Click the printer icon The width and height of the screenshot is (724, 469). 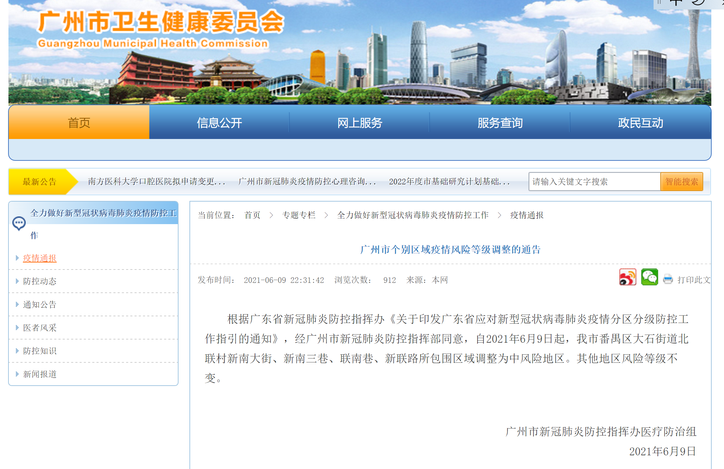[x=668, y=279]
